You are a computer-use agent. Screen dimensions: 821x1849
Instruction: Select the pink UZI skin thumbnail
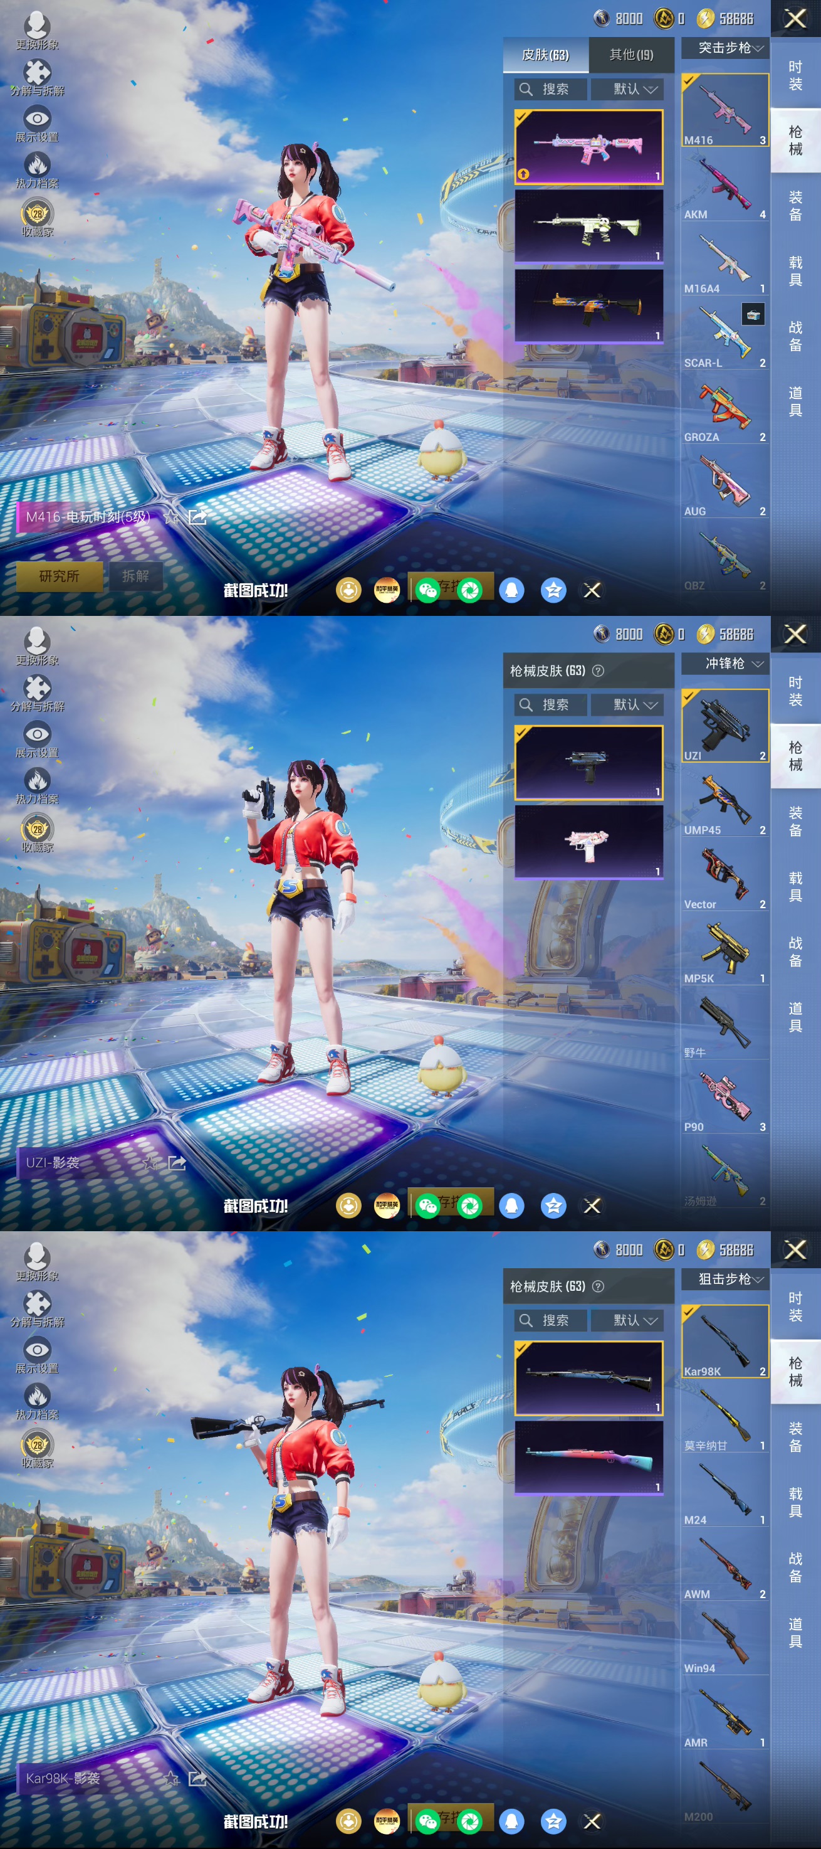[588, 842]
